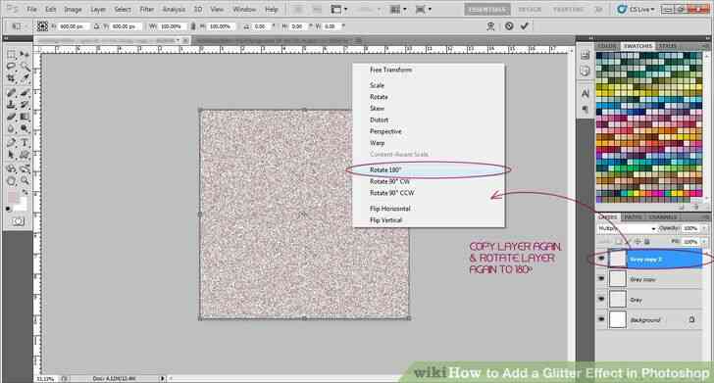
Task: Open the screen mode dropdown
Action: (424, 9)
